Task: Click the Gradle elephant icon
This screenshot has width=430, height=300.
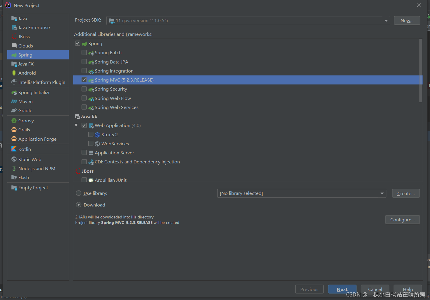Action: (x=14, y=110)
